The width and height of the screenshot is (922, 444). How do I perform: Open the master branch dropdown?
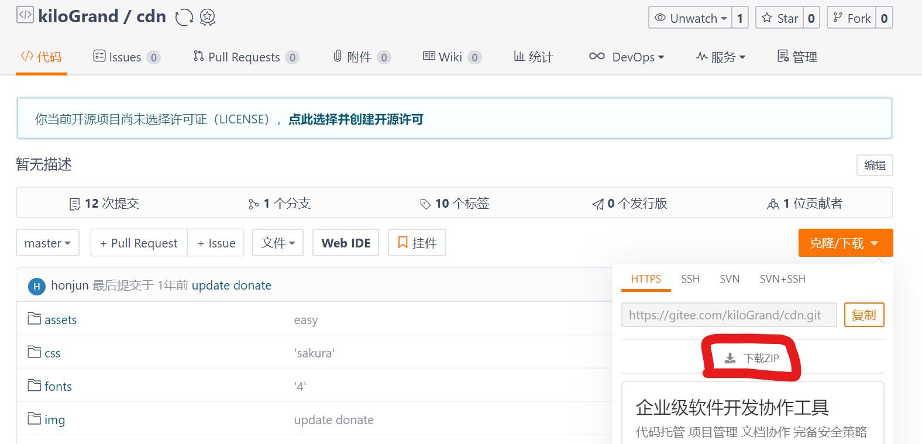47,243
